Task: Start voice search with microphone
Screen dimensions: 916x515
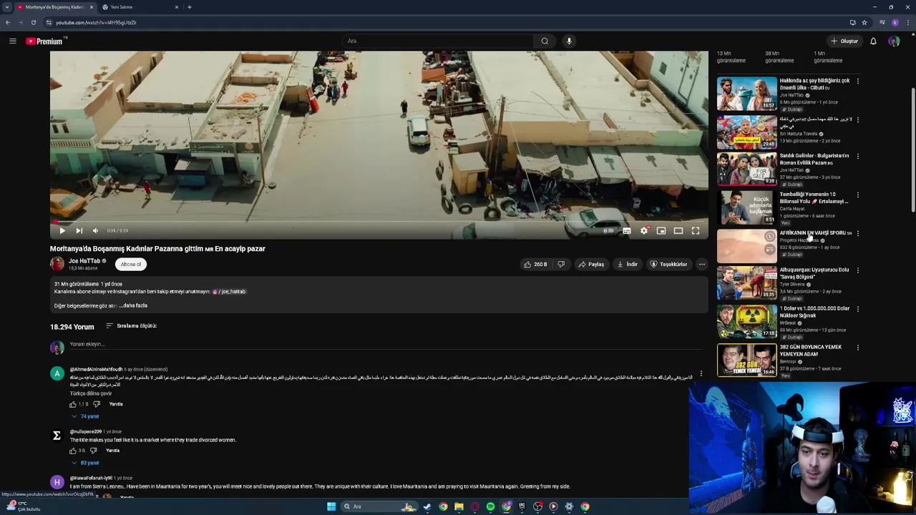Action: 569,41
